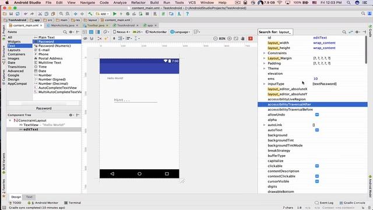The image size is (373, 210).
Task: Click the Open folder toolbar icon
Action: point(5,14)
